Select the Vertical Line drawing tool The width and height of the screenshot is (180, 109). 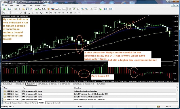(x=13, y=13)
